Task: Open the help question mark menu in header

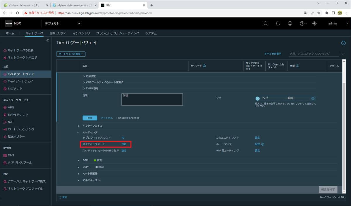Action: pos(303,24)
